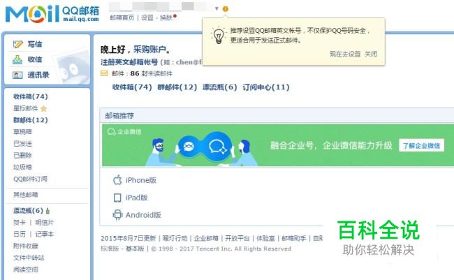Screen dimensions: 454x280
Task: Open 设置 settings link
Action: click(x=147, y=17)
